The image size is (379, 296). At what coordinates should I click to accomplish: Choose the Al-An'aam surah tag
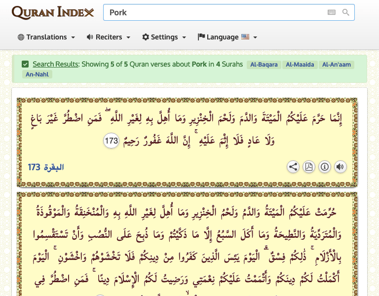pyautogui.click(x=339, y=65)
